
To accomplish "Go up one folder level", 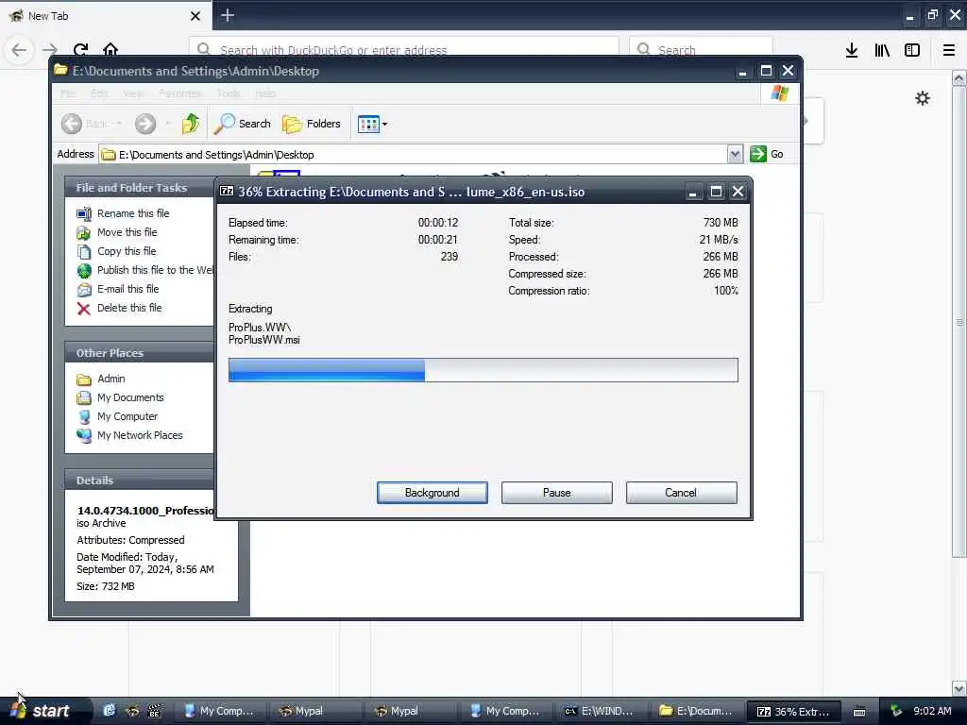I will pyautogui.click(x=191, y=124).
